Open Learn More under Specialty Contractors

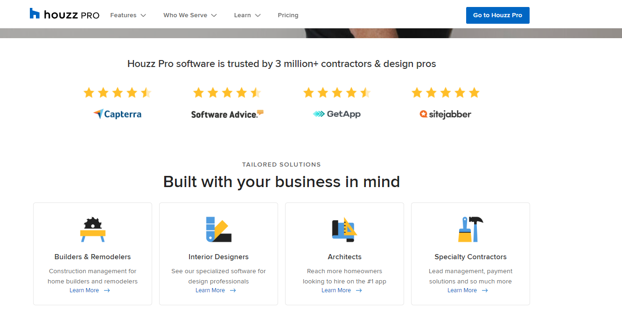462,290
